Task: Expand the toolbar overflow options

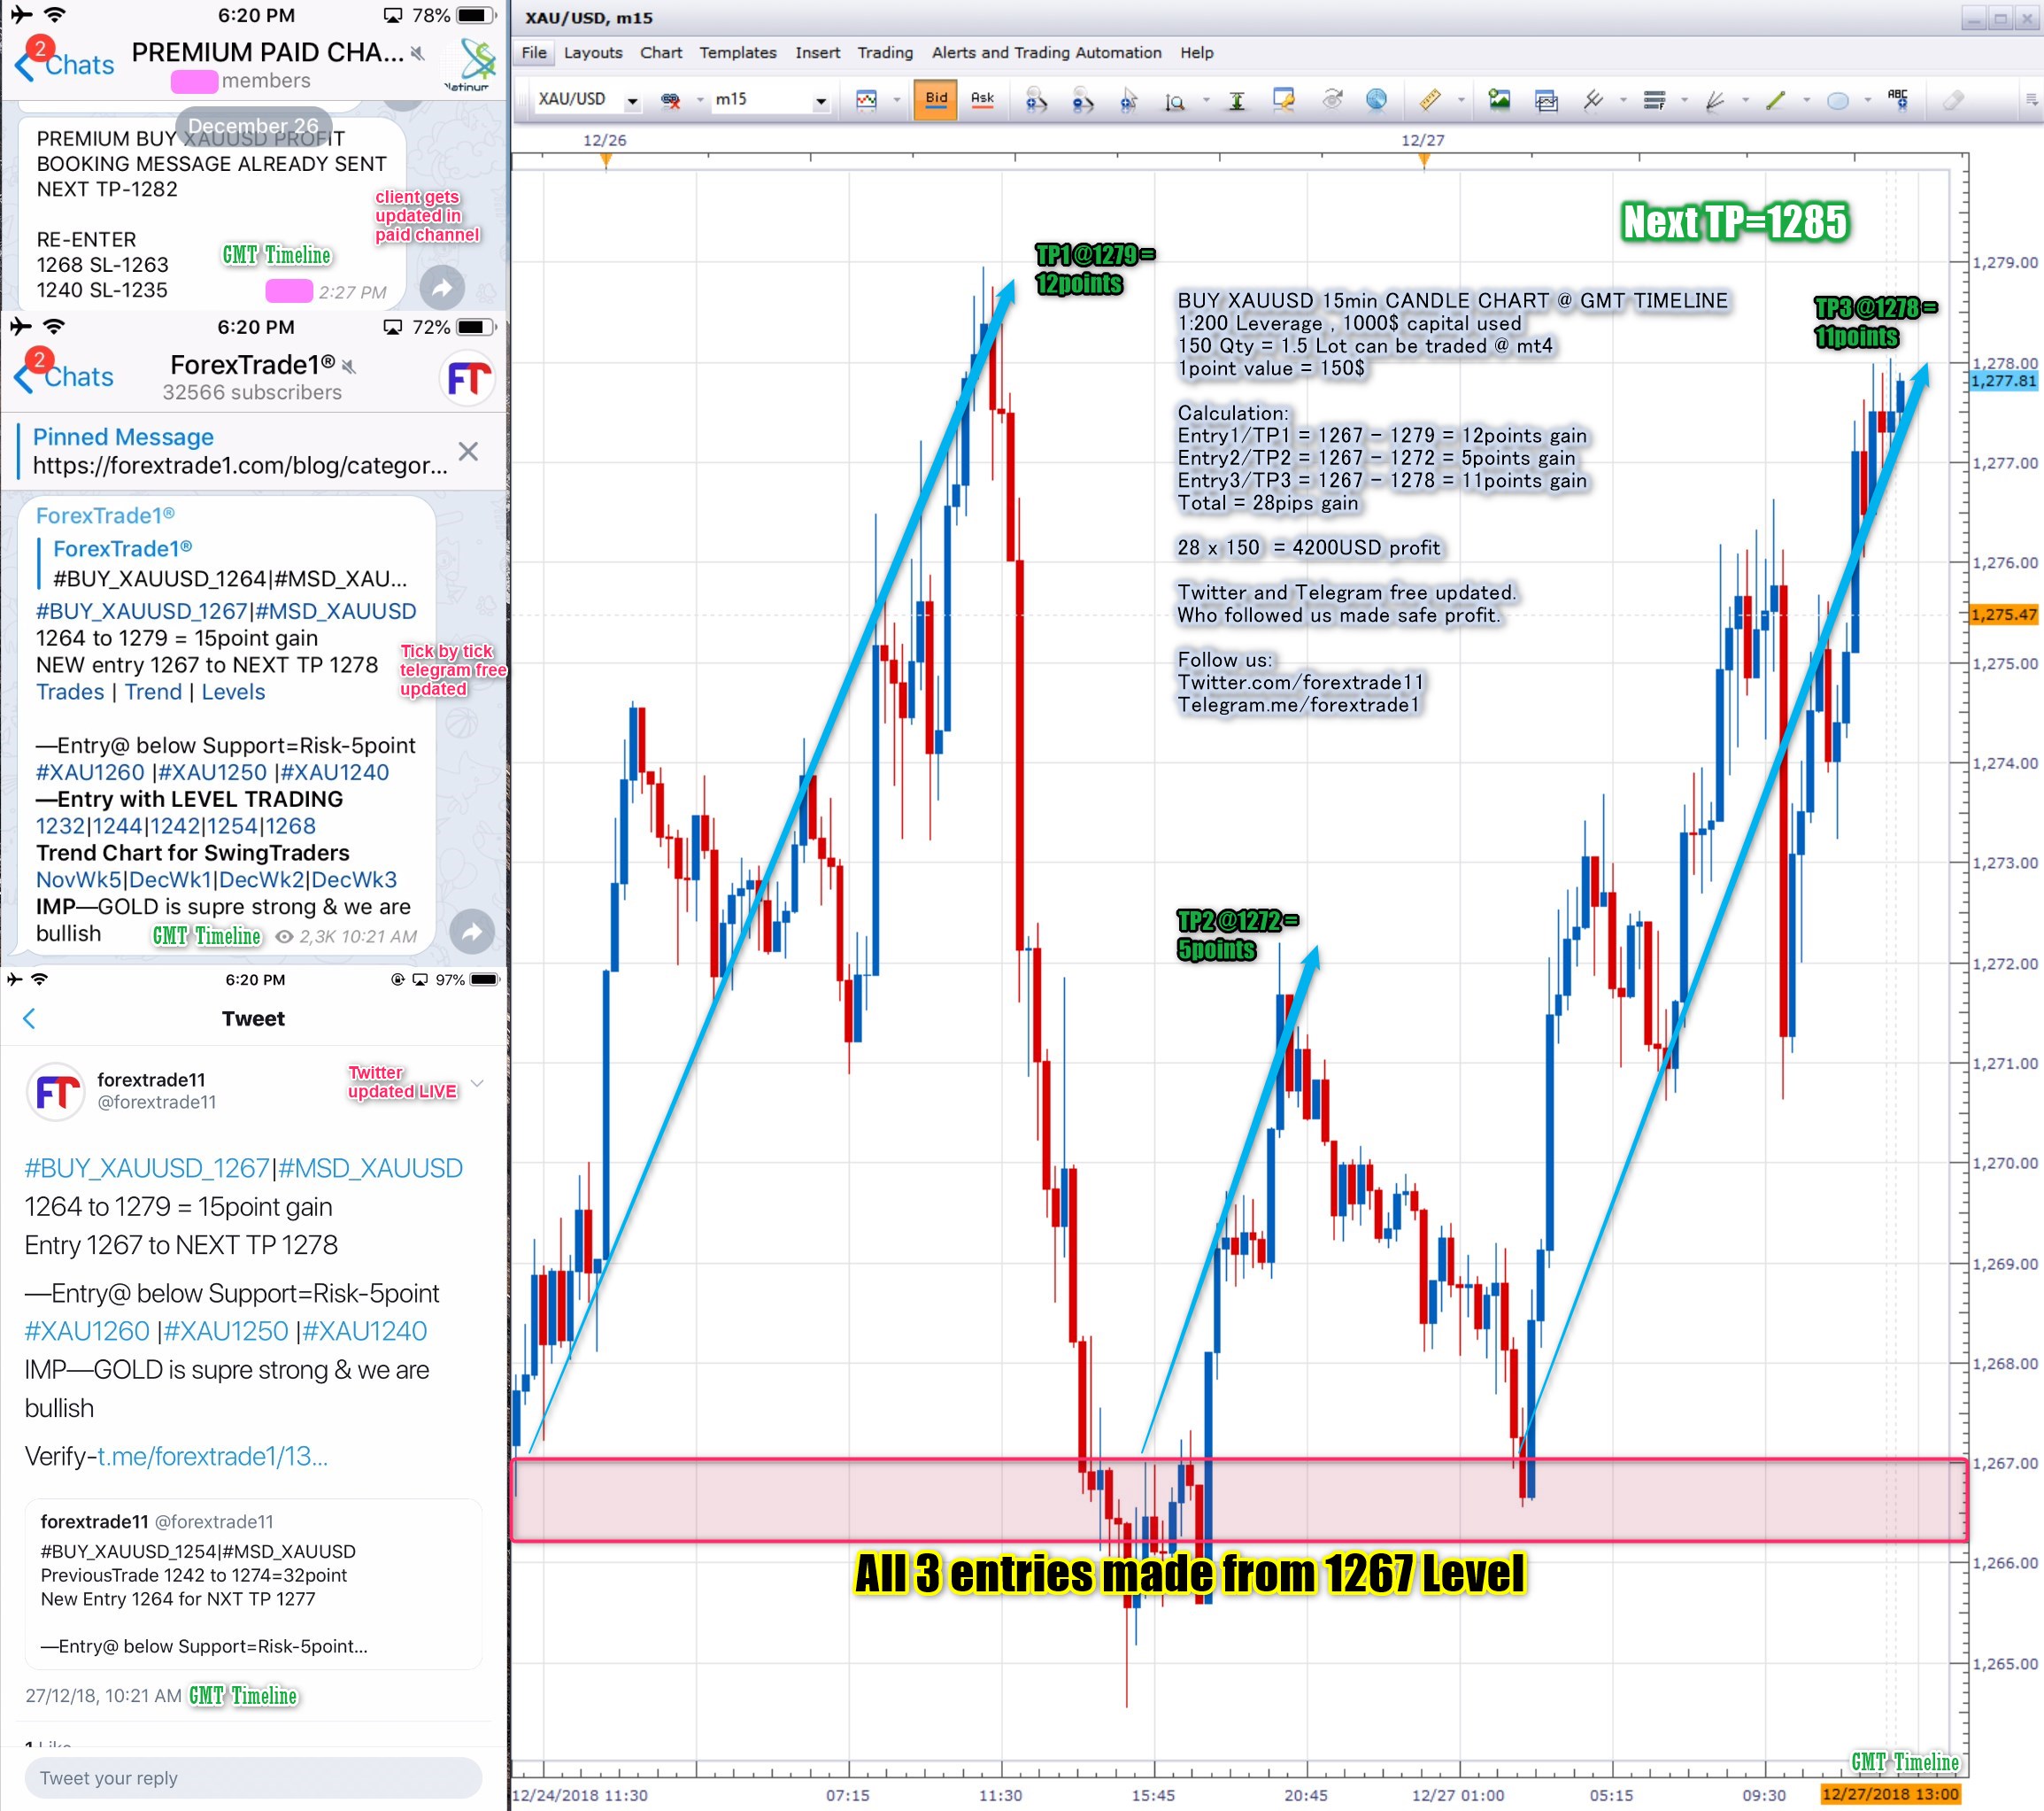Action: pos(2030,99)
